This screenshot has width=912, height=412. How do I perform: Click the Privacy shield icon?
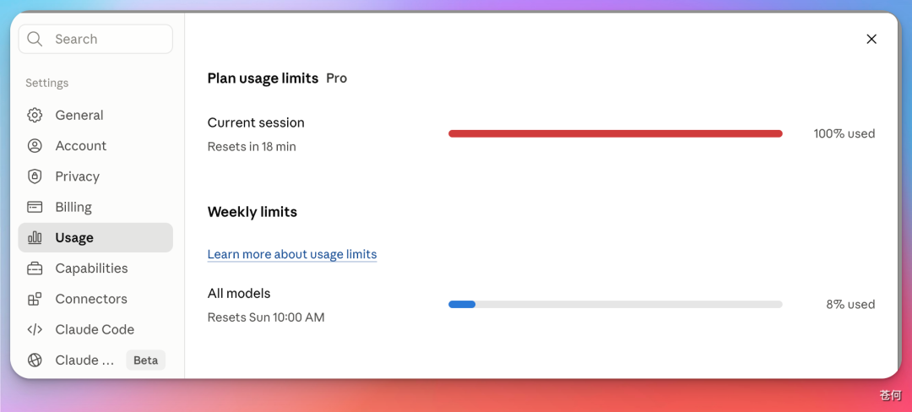35,176
